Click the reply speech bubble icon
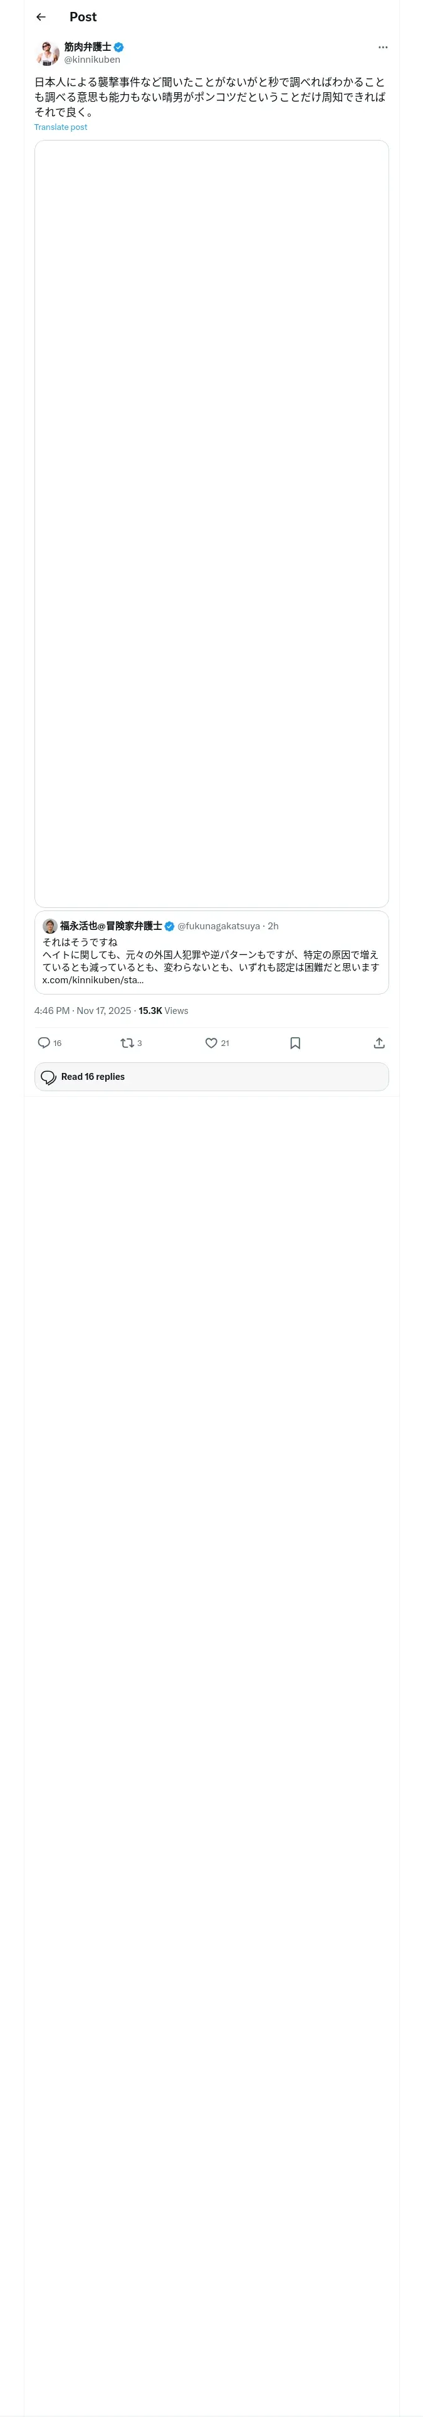423x2417 pixels. coord(44,1042)
